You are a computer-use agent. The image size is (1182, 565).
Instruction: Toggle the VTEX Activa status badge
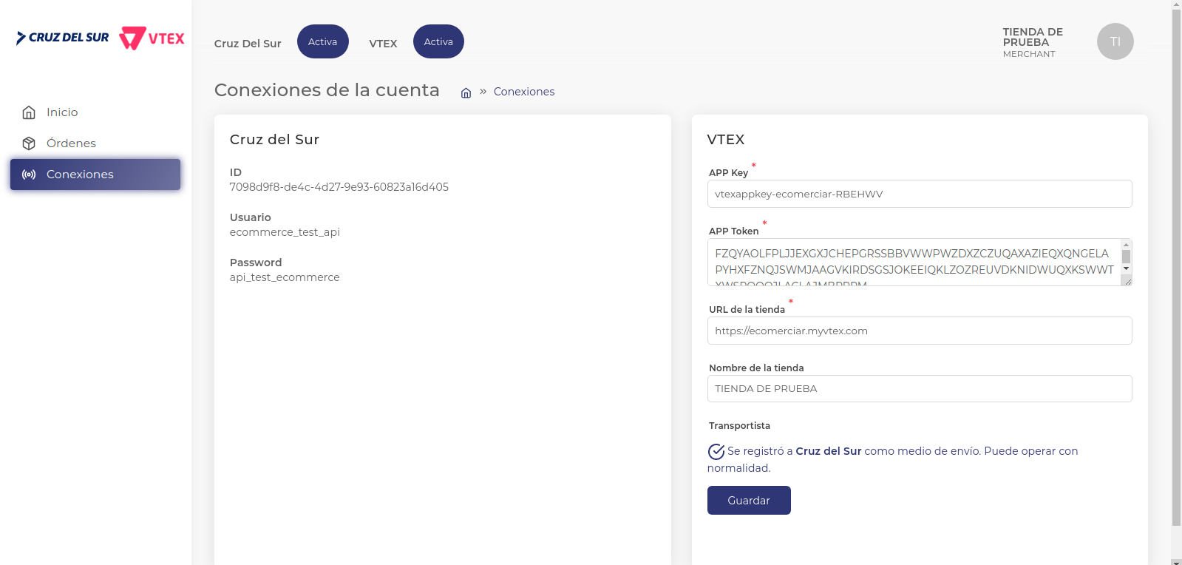point(438,41)
